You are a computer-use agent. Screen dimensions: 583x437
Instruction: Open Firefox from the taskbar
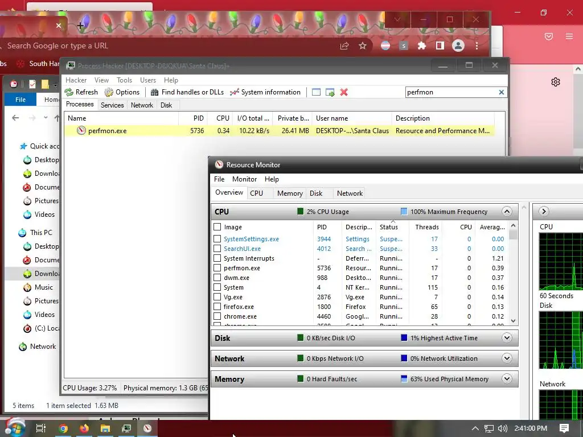tap(84, 428)
